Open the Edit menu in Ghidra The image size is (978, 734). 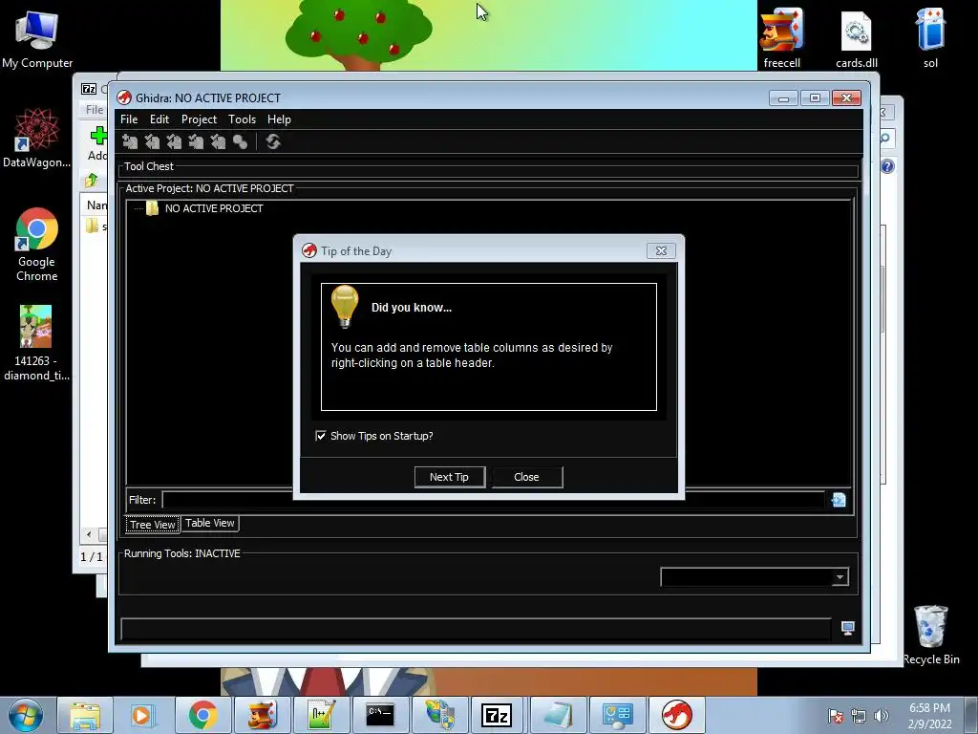(159, 119)
